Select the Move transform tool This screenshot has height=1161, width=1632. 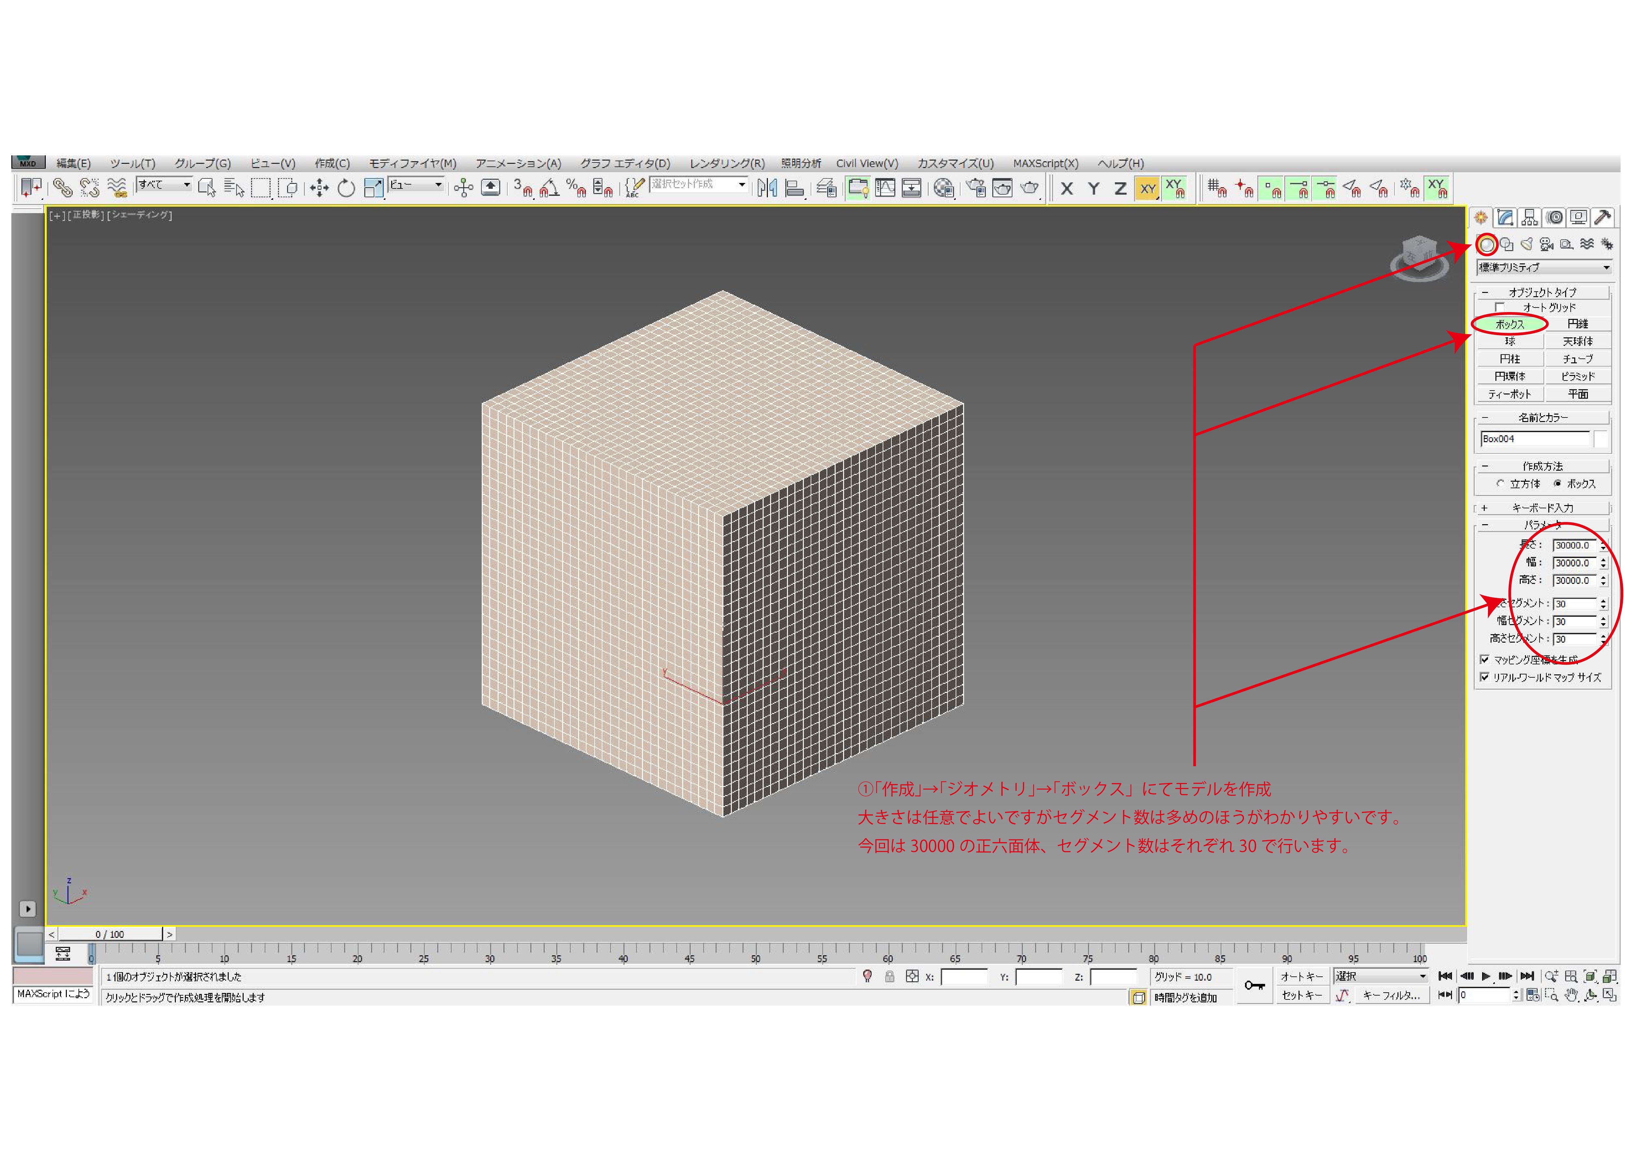319,188
